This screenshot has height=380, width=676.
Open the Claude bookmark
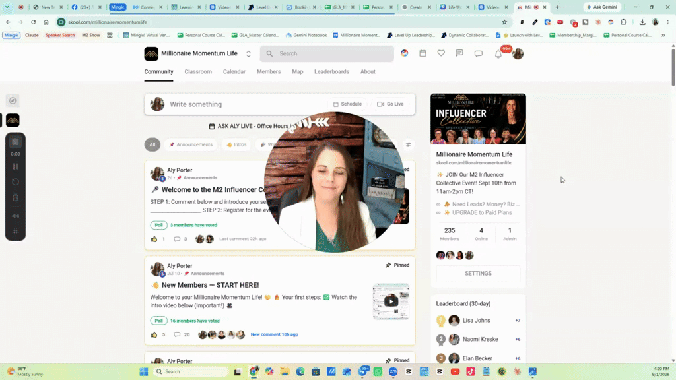point(32,36)
